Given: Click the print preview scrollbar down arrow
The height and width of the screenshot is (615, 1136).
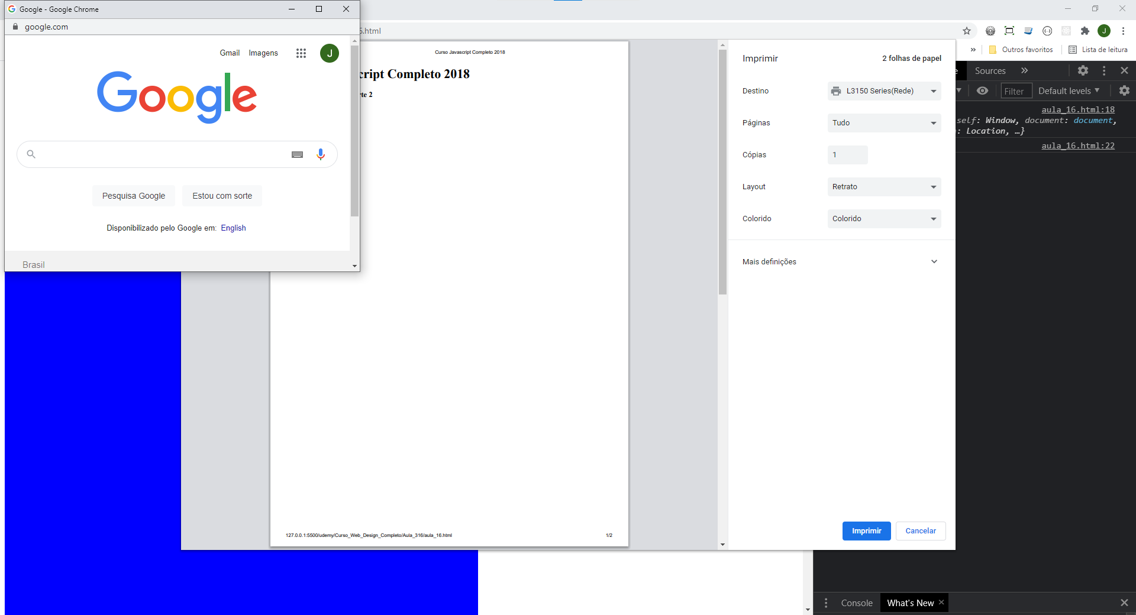Looking at the screenshot, I should pos(722,545).
